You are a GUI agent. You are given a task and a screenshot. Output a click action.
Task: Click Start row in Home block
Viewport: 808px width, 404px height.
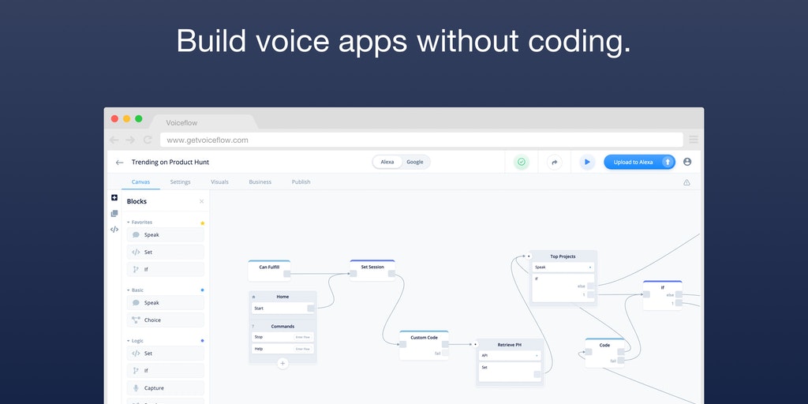pyautogui.click(x=283, y=309)
